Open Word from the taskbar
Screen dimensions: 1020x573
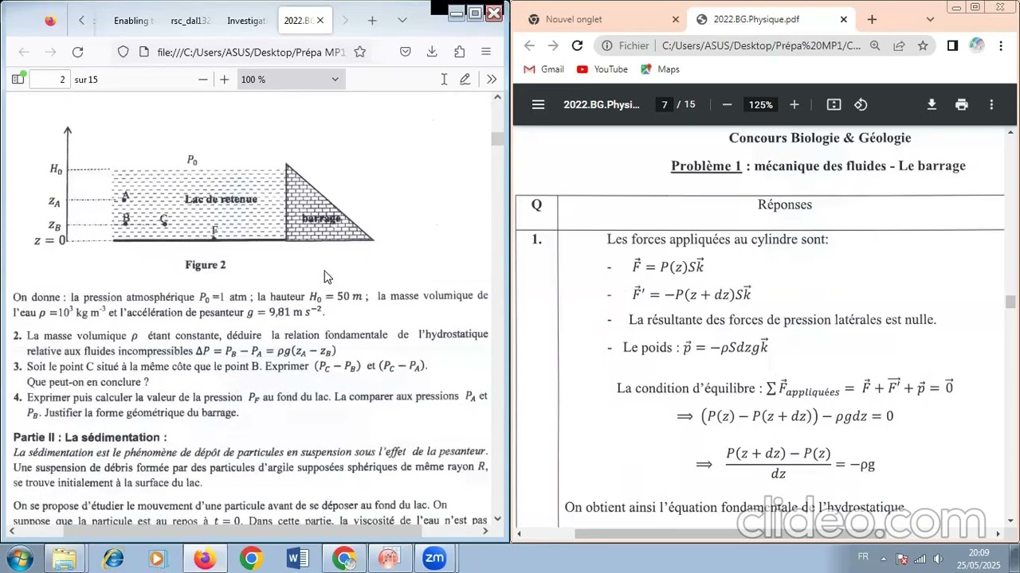pyautogui.click(x=297, y=558)
